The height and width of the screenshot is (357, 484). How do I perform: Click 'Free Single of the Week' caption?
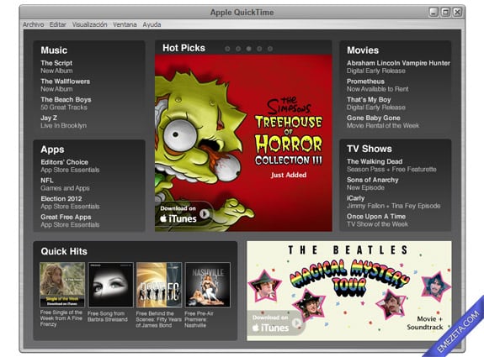(x=61, y=318)
